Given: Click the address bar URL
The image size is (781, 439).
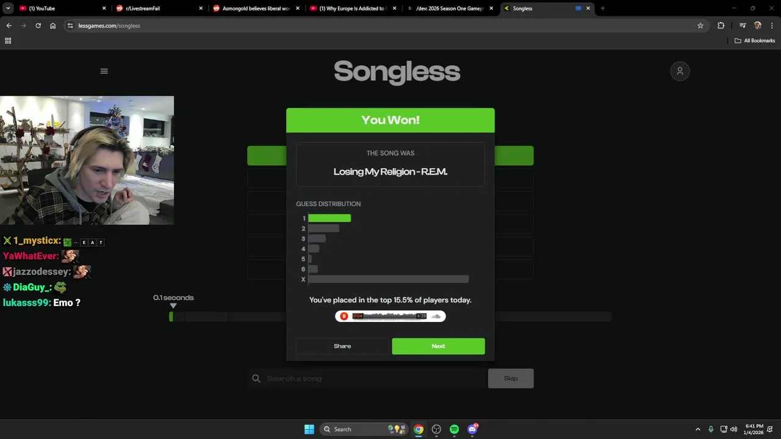Looking at the screenshot, I should click(109, 26).
